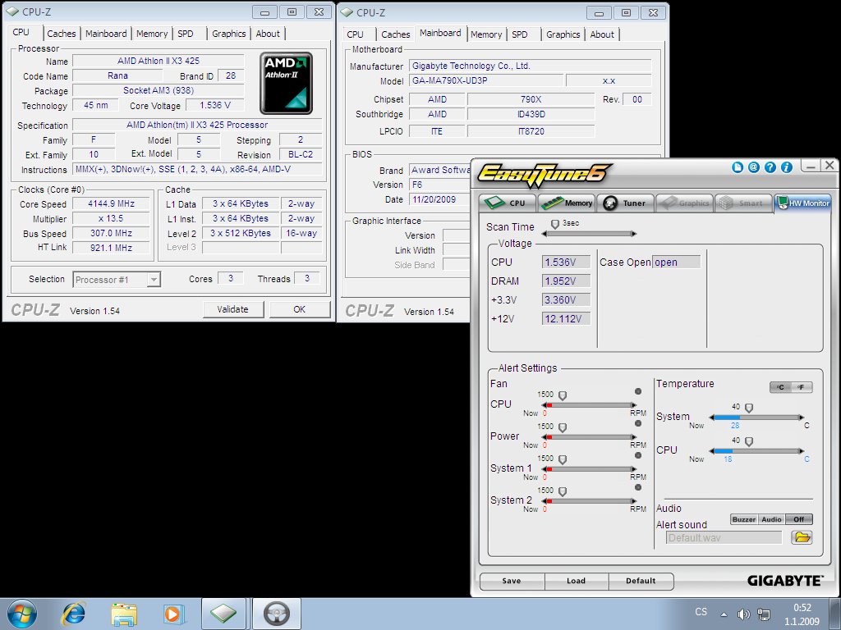
Task: Toggle the System 1 fan alert indicator
Action: (x=638, y=455)
